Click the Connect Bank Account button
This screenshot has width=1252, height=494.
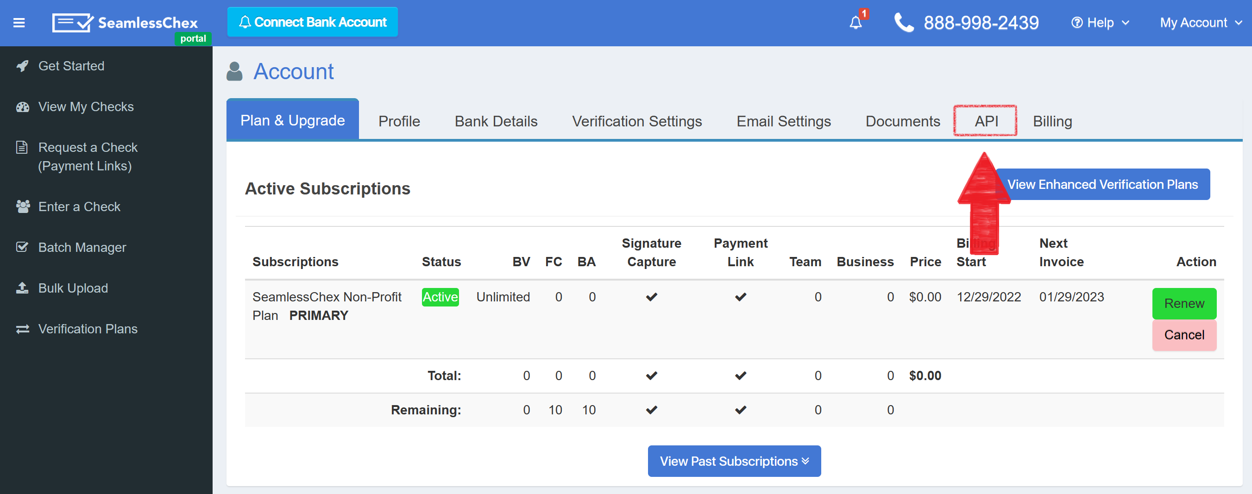(313, 22)
